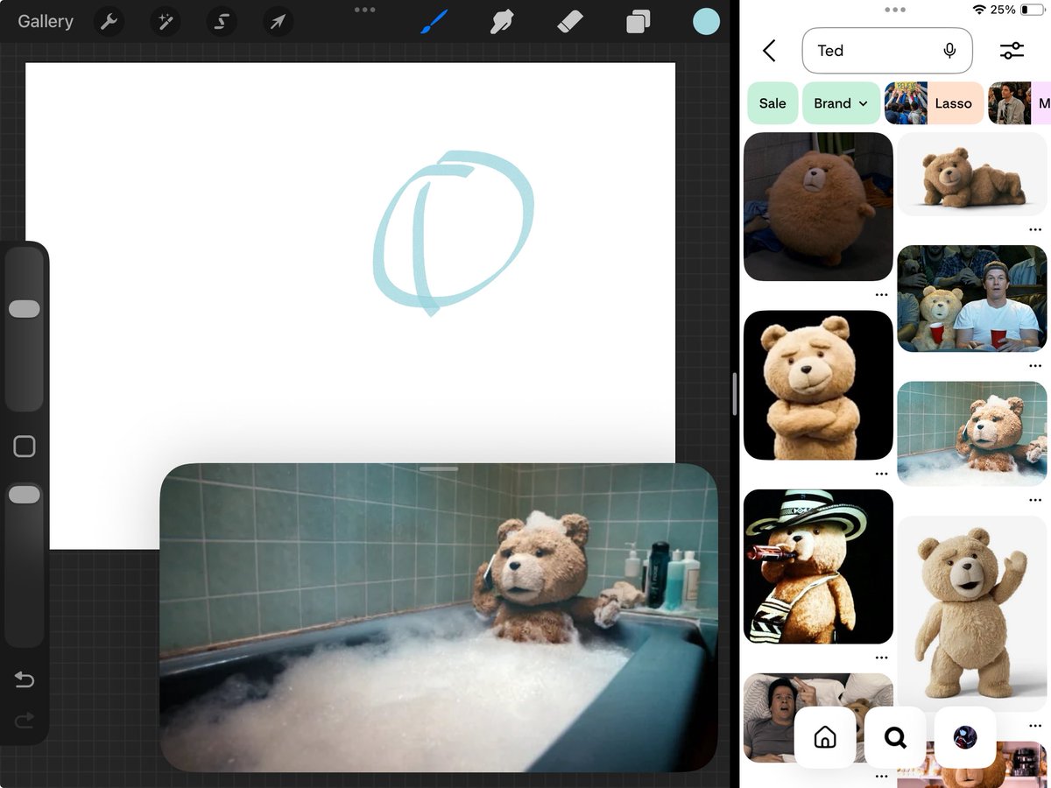Viewport: 1051px width, 788px height.
Task: Select the Paint brush tool
Action: 434,22
